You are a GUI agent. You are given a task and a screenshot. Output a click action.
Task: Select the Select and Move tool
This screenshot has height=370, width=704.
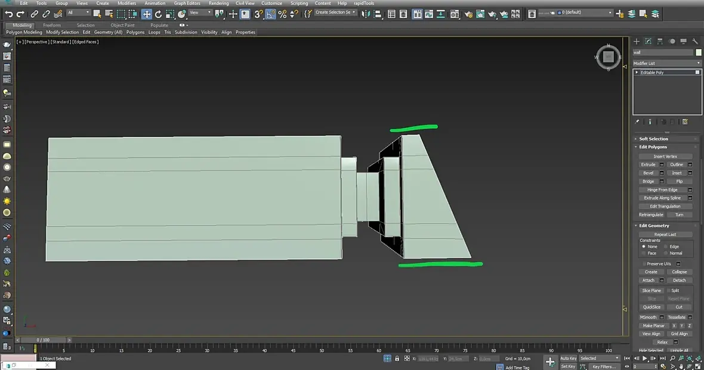tap(146, 14)
